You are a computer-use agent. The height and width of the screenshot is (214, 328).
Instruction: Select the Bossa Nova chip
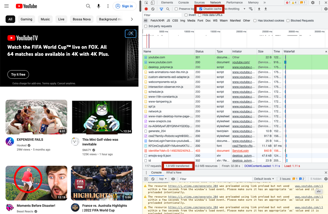[82, 19]
